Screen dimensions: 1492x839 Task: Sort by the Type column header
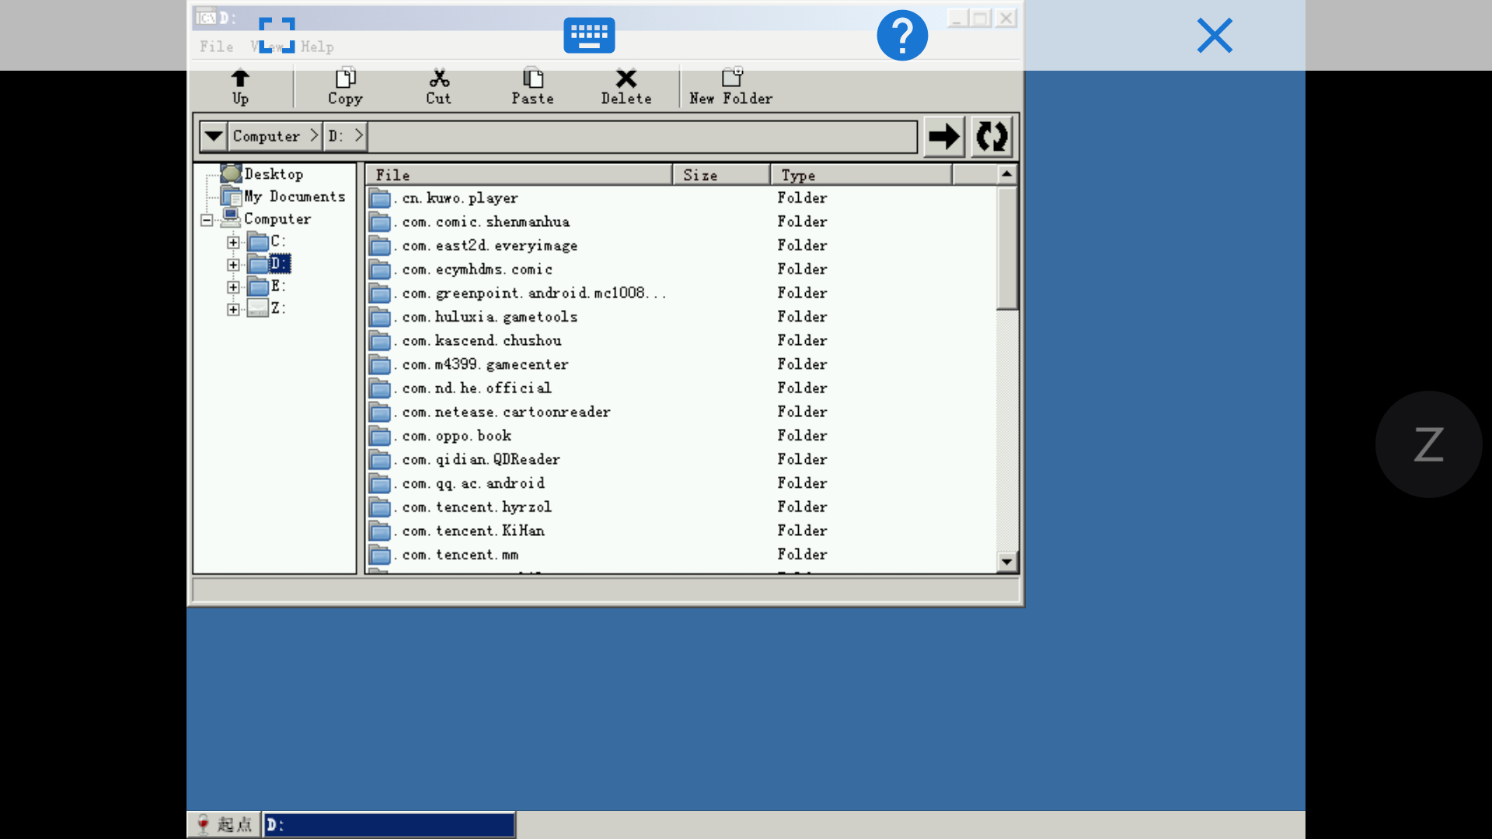[862, 175]
